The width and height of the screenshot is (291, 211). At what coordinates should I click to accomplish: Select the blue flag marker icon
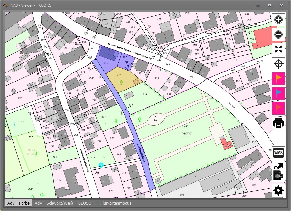278,93
